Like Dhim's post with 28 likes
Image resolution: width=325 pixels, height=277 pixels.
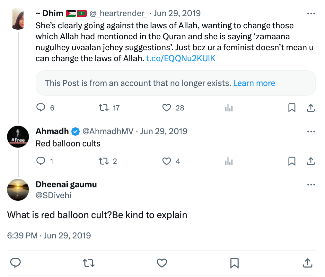tap(167, 108)
